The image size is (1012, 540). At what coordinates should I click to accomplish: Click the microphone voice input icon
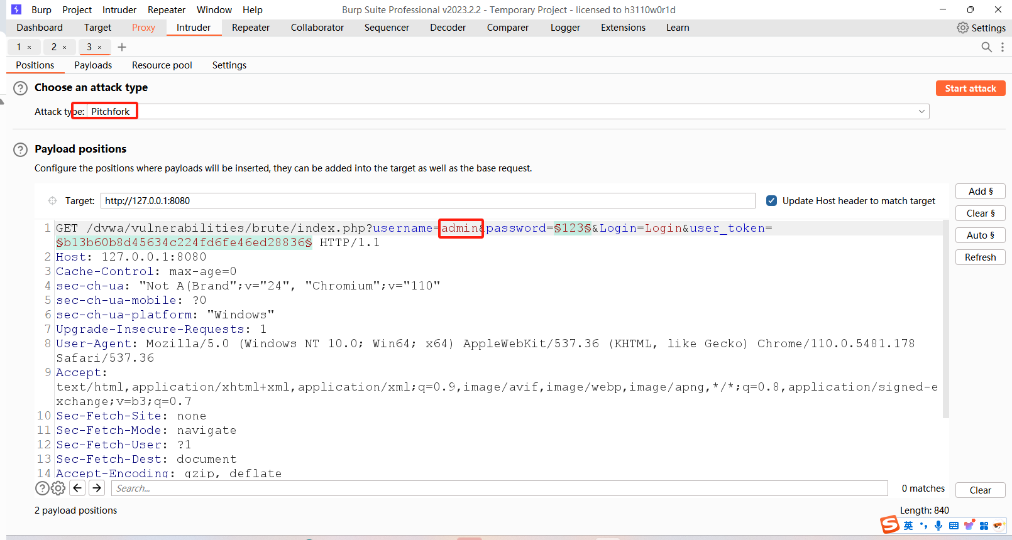click(x=938, y=526)
